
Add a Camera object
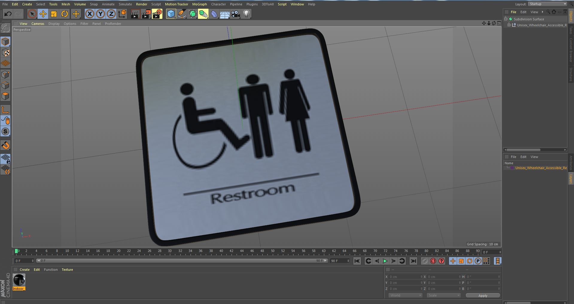point(236,14)
